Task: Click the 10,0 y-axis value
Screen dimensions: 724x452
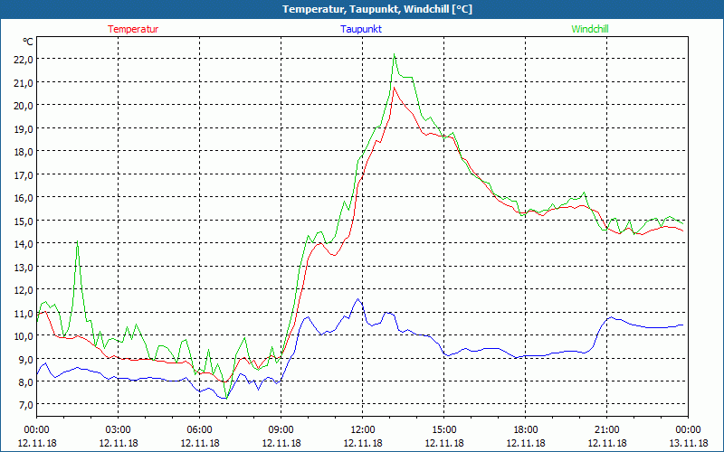Action: 24,336
